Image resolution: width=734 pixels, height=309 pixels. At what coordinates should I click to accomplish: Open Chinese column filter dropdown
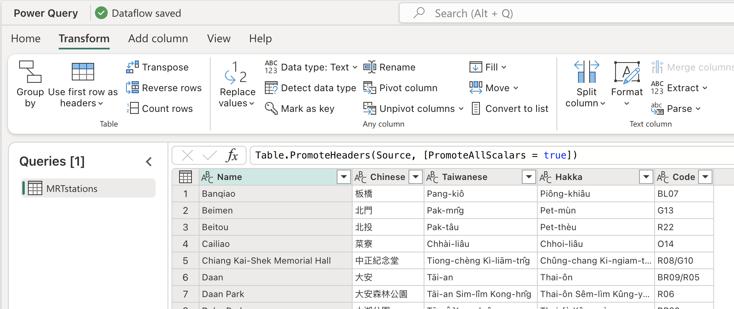click(416, 177)
